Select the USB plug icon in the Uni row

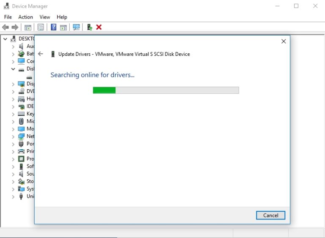point(21,196)
